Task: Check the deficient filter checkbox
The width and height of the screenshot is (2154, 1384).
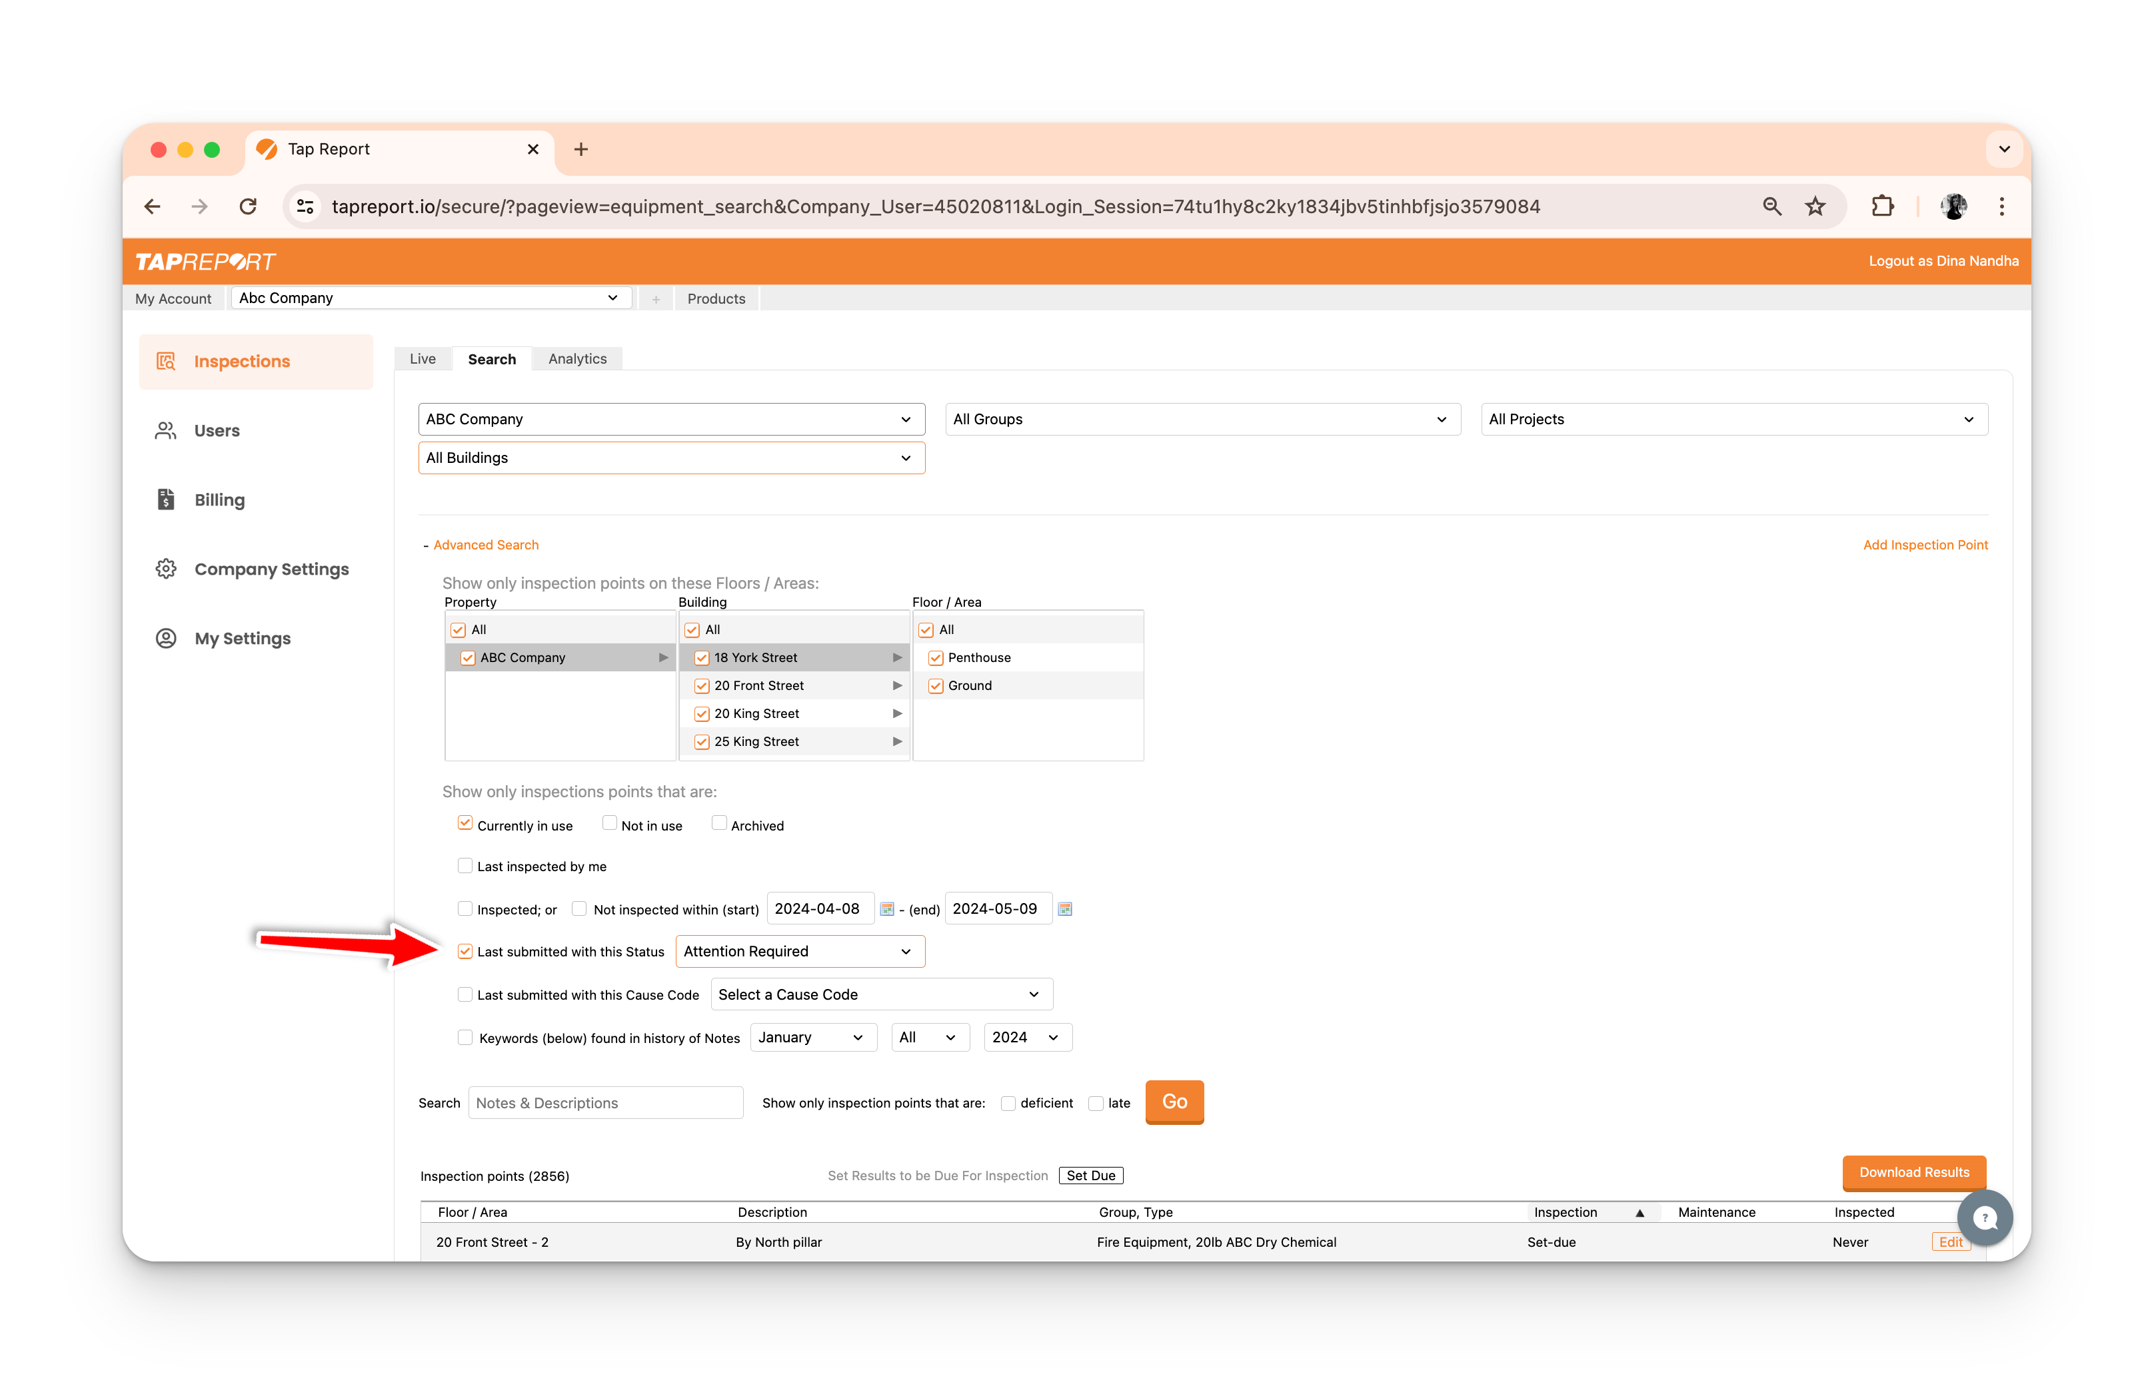Action: [x=1008, y=1104]
